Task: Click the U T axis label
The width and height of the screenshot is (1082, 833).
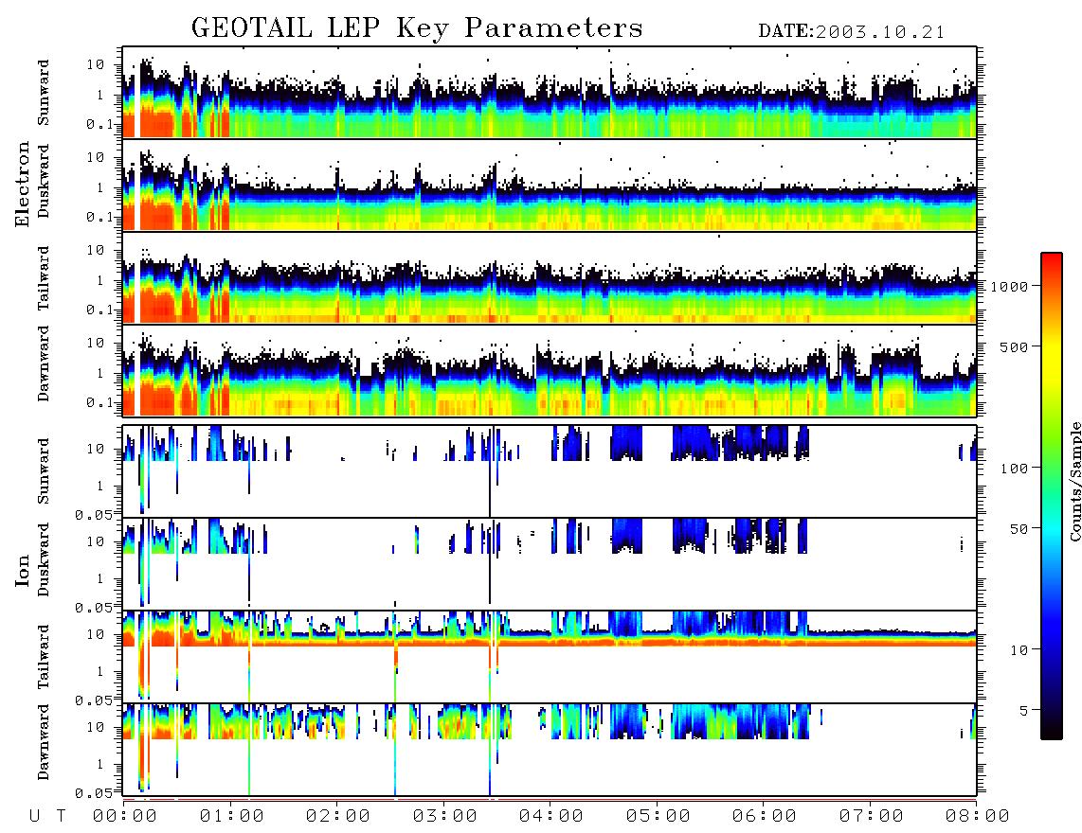Action: pyautogui.click(x=47, y=816)
